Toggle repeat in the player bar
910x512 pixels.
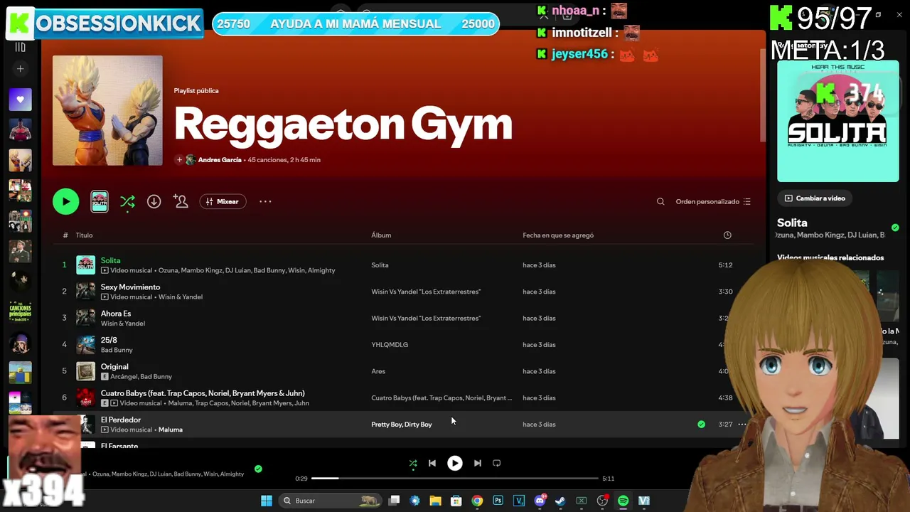[497, 463]
